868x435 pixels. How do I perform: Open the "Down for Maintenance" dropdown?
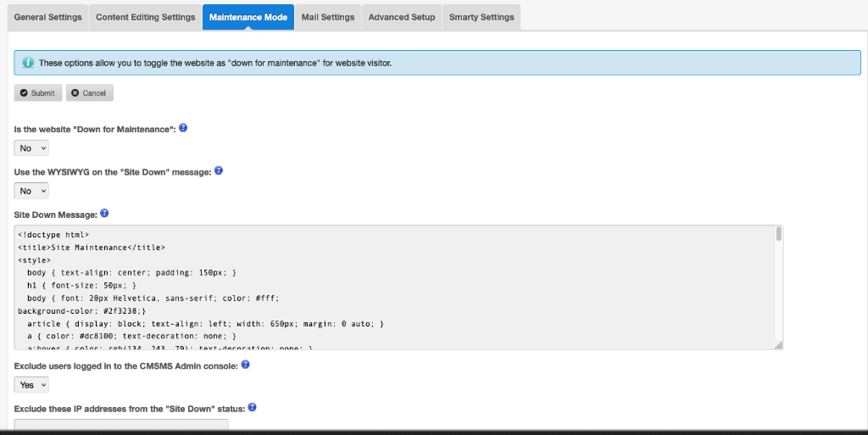point(32,148)
